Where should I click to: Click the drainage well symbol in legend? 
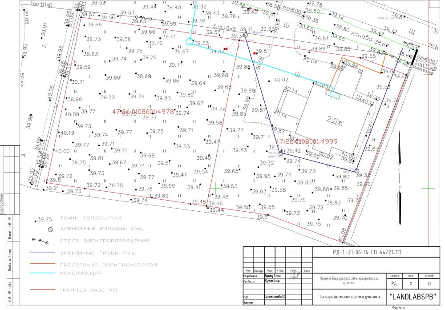51,229
